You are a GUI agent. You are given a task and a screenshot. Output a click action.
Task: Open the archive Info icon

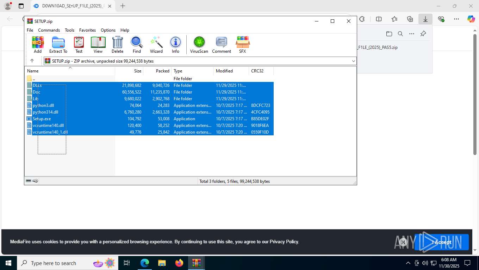[x=175, y=45]
